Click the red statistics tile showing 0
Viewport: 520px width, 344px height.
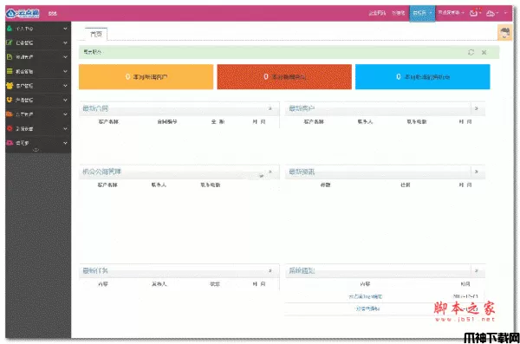[284, 76]
